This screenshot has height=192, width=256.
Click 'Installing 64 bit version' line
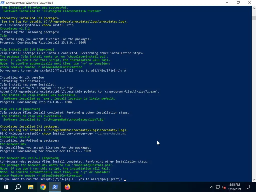point(22,77)
